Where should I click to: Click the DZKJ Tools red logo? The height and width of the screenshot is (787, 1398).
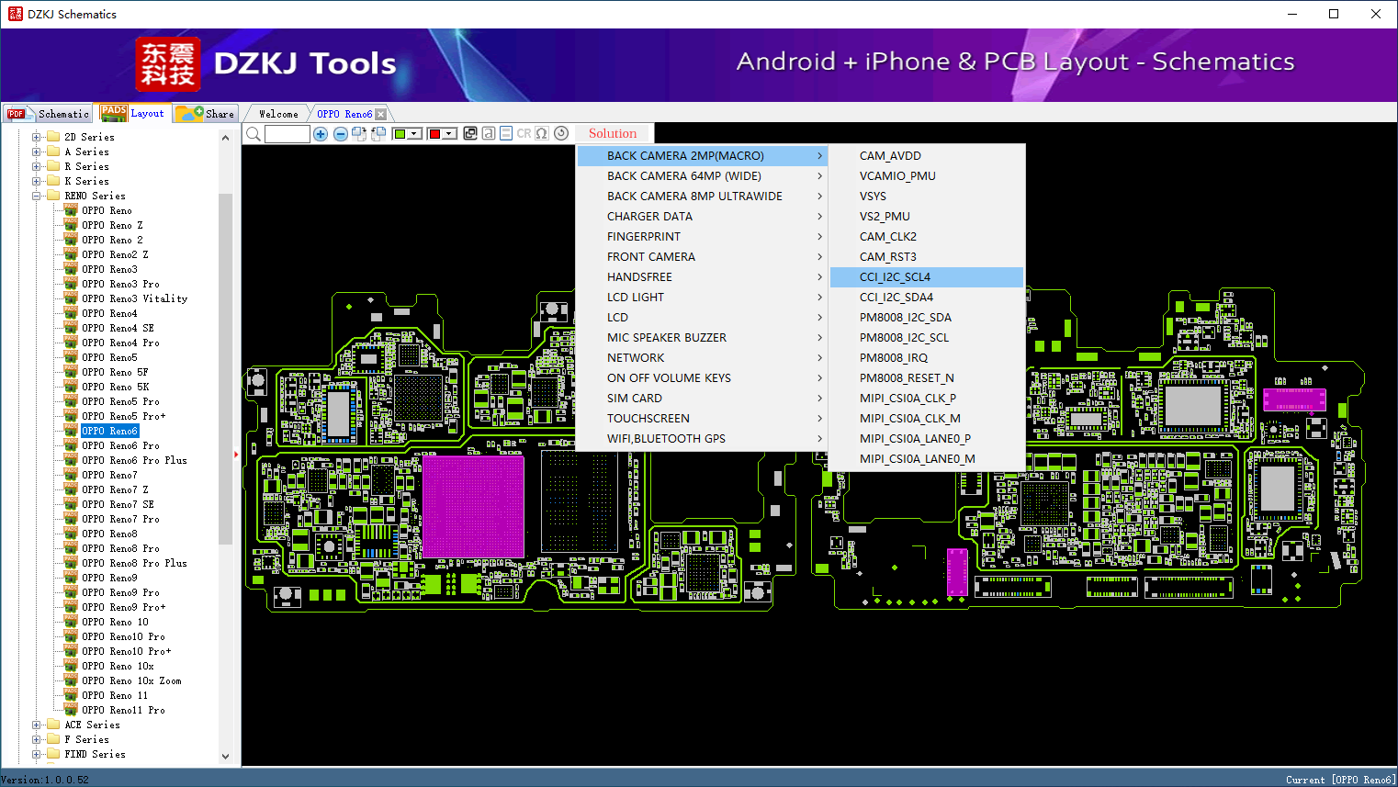click(x=168, y=64)
